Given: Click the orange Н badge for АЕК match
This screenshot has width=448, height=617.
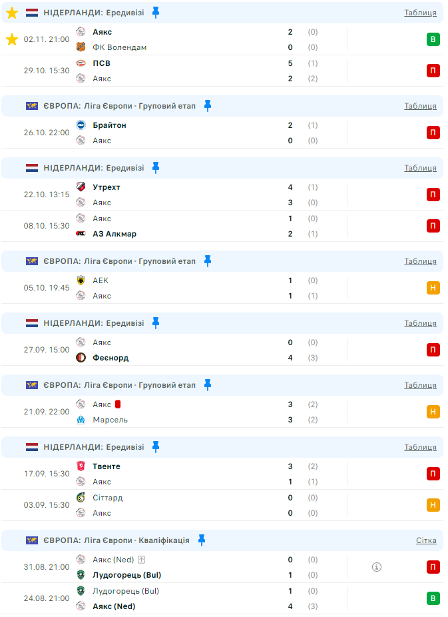Looking at the screenshot, I should (433, 288).
